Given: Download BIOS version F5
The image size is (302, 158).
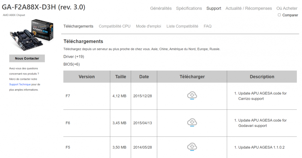Looking at the screenshot, I should tap(192, 147).
